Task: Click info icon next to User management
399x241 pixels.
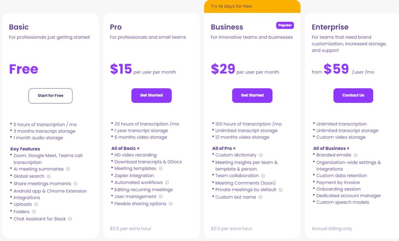Action: point(161,197)
